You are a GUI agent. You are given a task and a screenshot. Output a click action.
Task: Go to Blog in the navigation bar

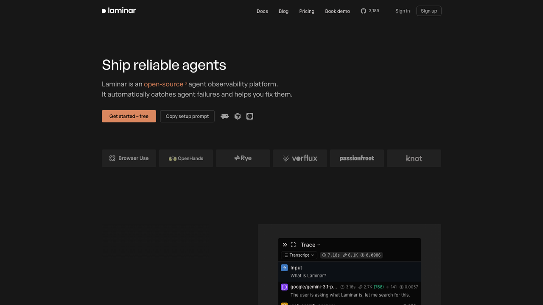pyautogui.click(x=283, y=11)
